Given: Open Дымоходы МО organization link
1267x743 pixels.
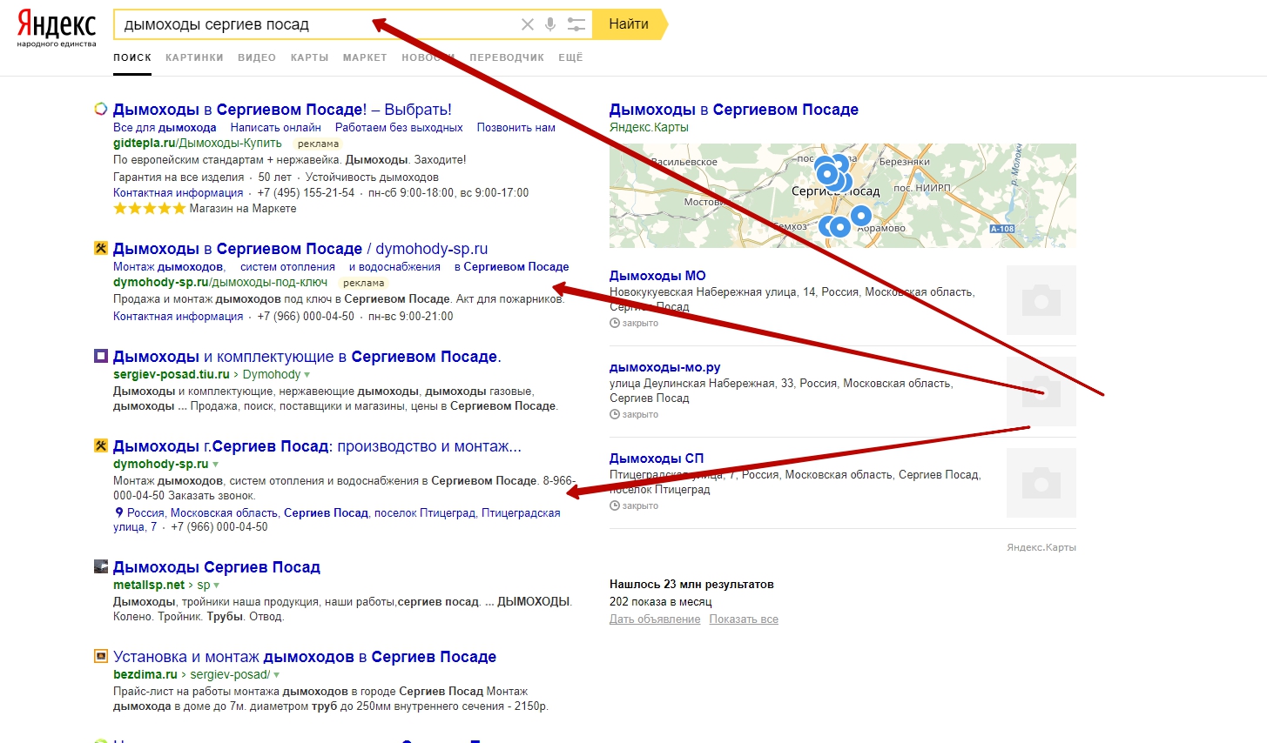Looking at the screenshot, I should tap(657, 276).
